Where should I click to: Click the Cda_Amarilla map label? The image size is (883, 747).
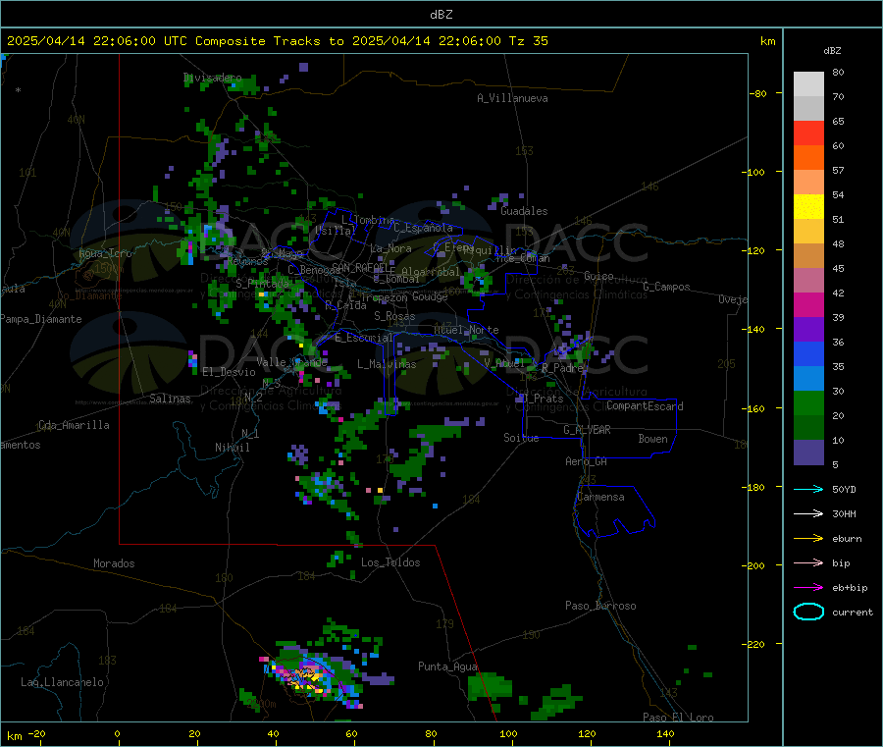pyautogui.click(x=74, y=425)
